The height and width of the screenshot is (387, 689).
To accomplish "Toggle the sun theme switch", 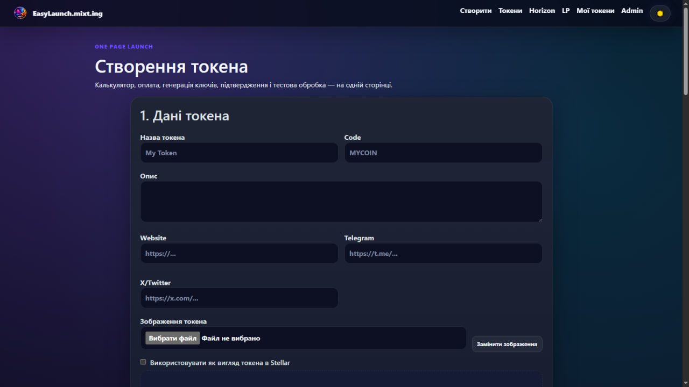I will (660, 13).
